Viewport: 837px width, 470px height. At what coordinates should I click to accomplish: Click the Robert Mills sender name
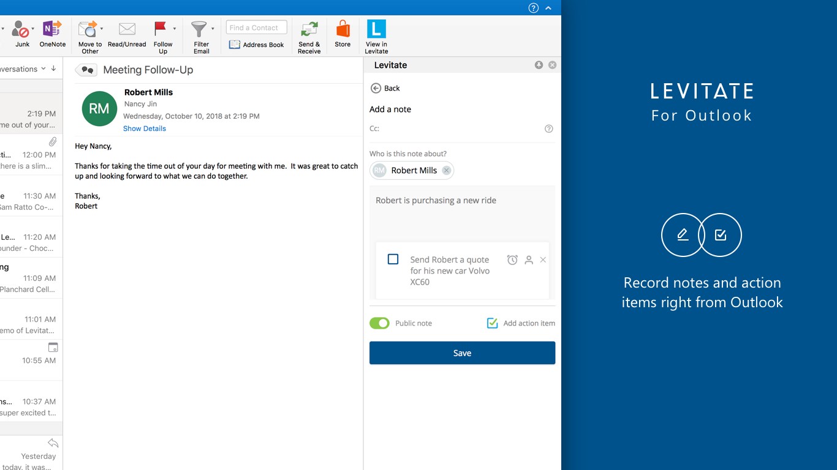coord(148,92)
